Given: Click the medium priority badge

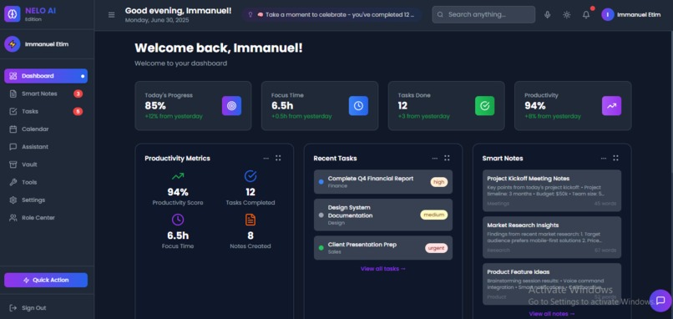Looking at the screenshot, I should coord(434,215).
